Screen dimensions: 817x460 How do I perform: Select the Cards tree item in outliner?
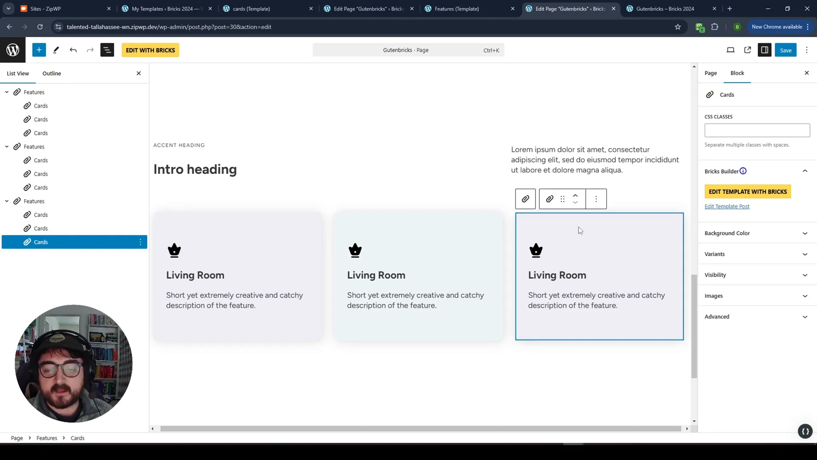41,241
